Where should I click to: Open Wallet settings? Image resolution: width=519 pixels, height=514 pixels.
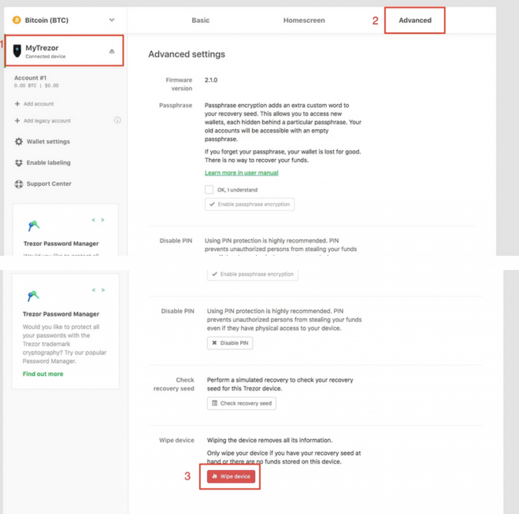tap(48, 142)
